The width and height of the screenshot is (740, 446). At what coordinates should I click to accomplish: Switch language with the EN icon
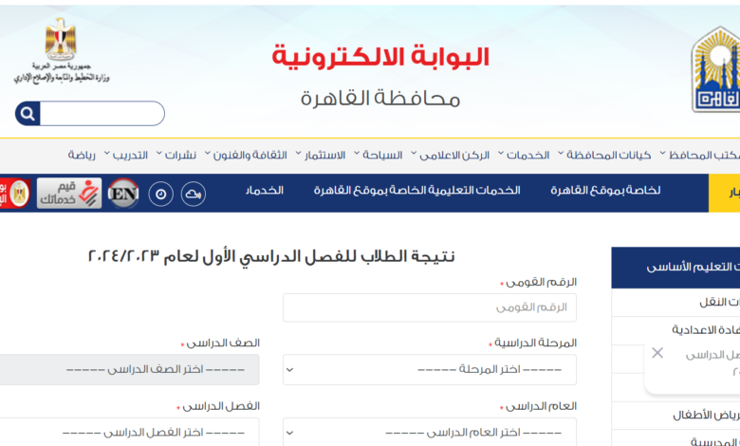click(x=123, y=193)
